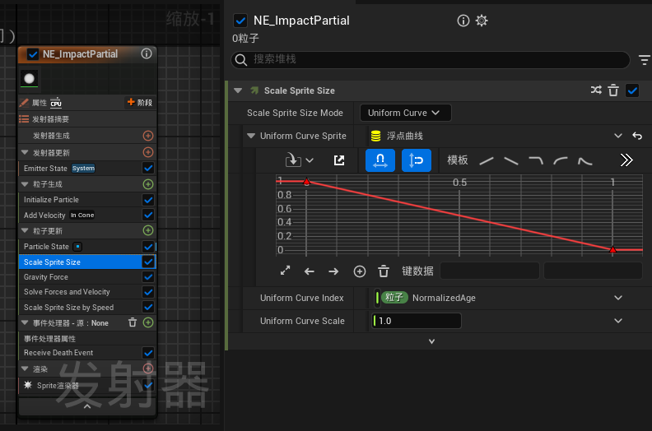Go to previous key arrow
This screenshot has height=431, width=652.
(309, 271)
